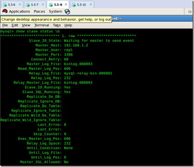Click the Master_SSL_Allowed value No

click(66, 162)
